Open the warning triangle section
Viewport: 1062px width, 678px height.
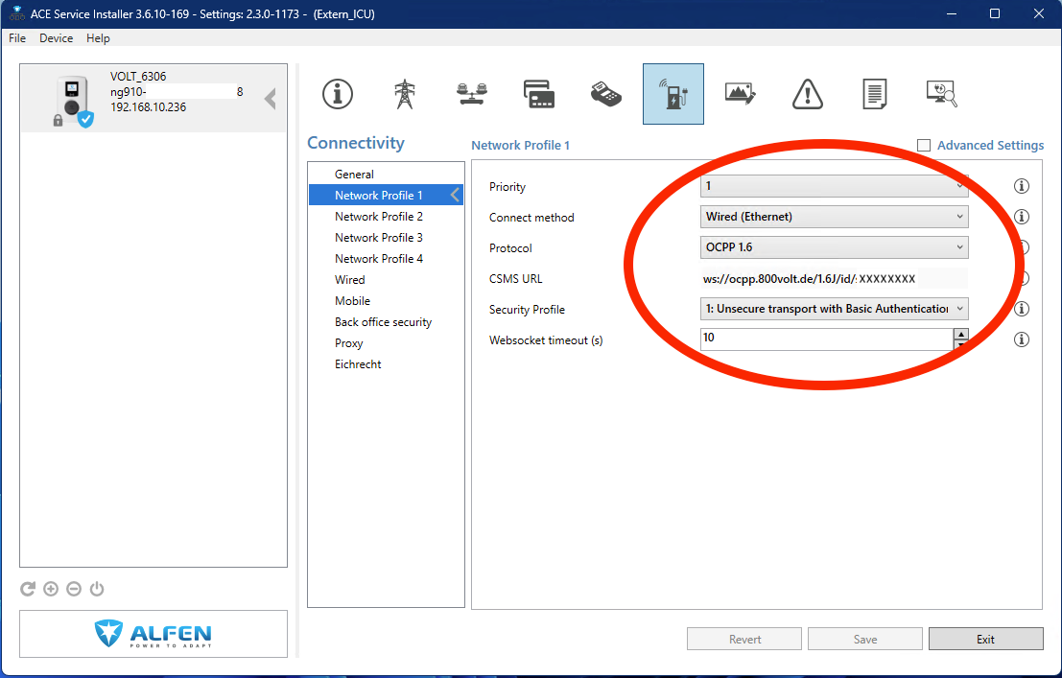(x=808, y=94)
